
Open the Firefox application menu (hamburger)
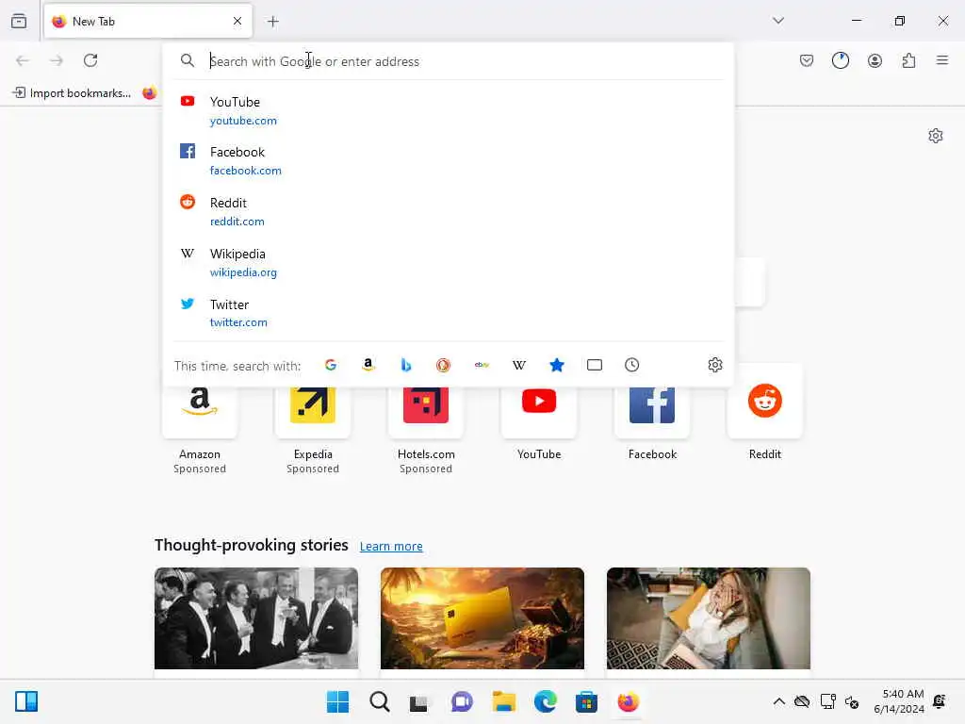pyautogui.click(x=942, y=60)
